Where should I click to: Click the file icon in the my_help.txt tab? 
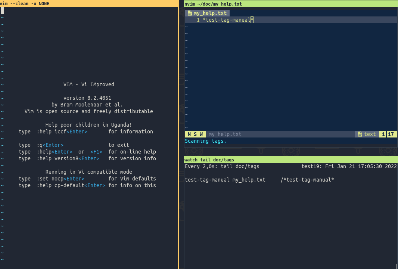pyautogui.click(x=190, y=13)
